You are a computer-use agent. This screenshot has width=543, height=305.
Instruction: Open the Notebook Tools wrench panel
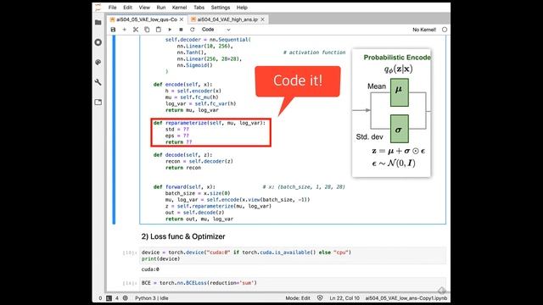pos(98,82)
